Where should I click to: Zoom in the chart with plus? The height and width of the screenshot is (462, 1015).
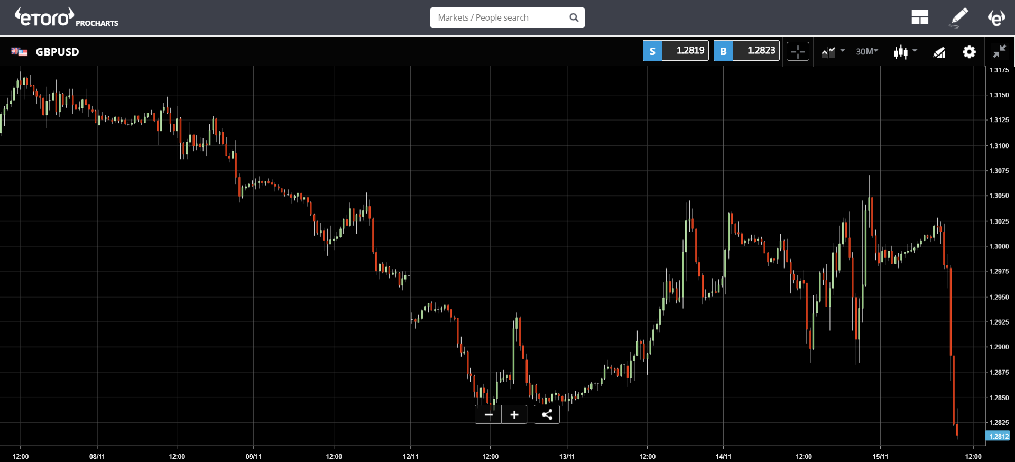514,414
